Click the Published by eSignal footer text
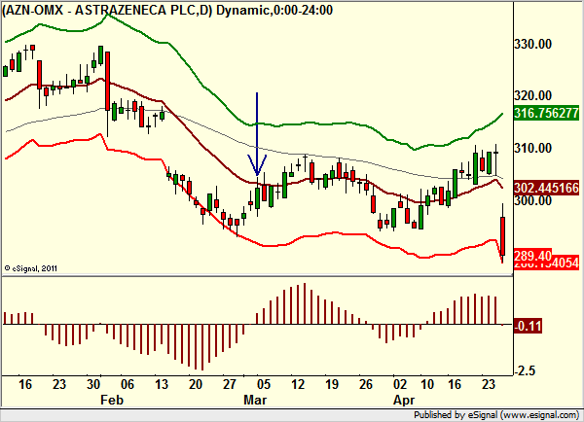The image size is (584, 422). [496, 415]
